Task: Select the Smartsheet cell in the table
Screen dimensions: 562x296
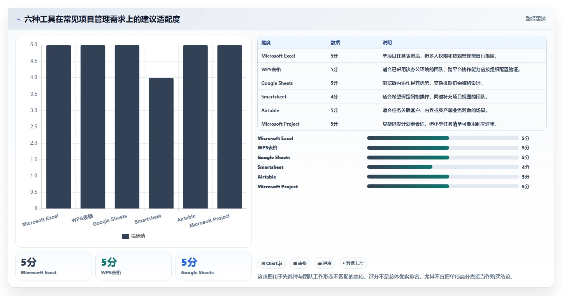Action: pyautogui.click(x=274, y=97)
